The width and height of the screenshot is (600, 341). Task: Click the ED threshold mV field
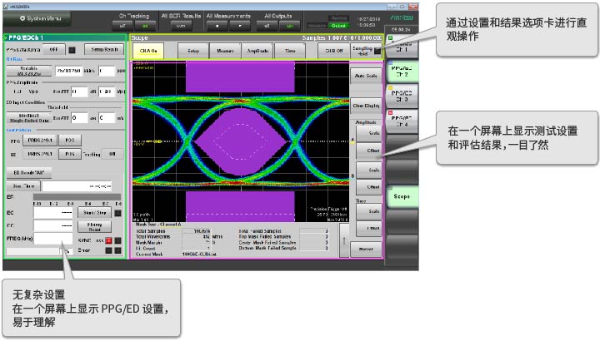[x=107, y=118]
